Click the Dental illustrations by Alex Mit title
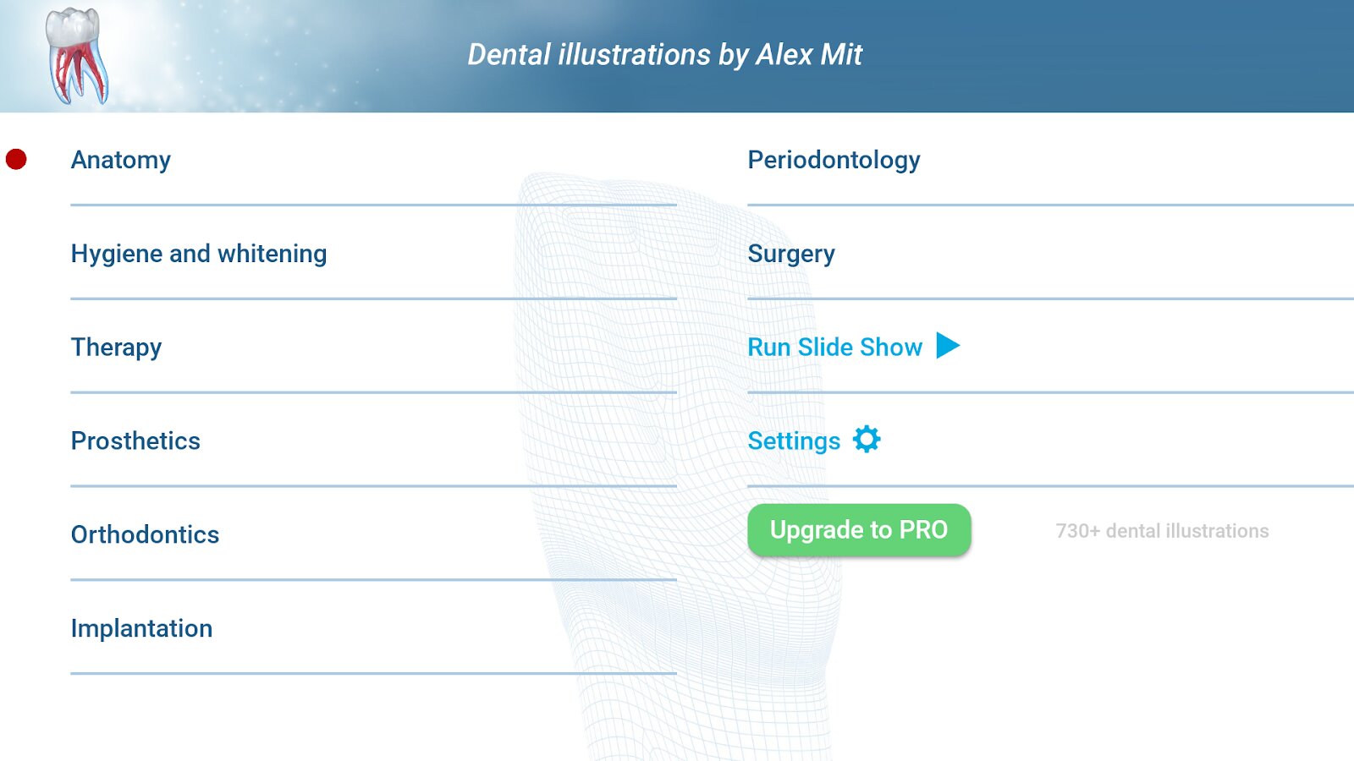1354x761 pixels. point(665,55)
